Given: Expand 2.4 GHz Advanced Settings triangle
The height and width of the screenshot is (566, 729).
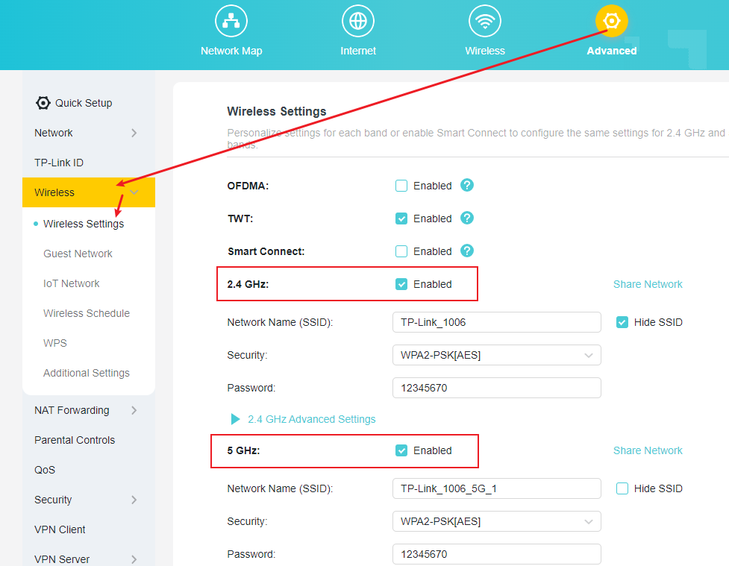Looking at the screenshot, I should [235, 419].
